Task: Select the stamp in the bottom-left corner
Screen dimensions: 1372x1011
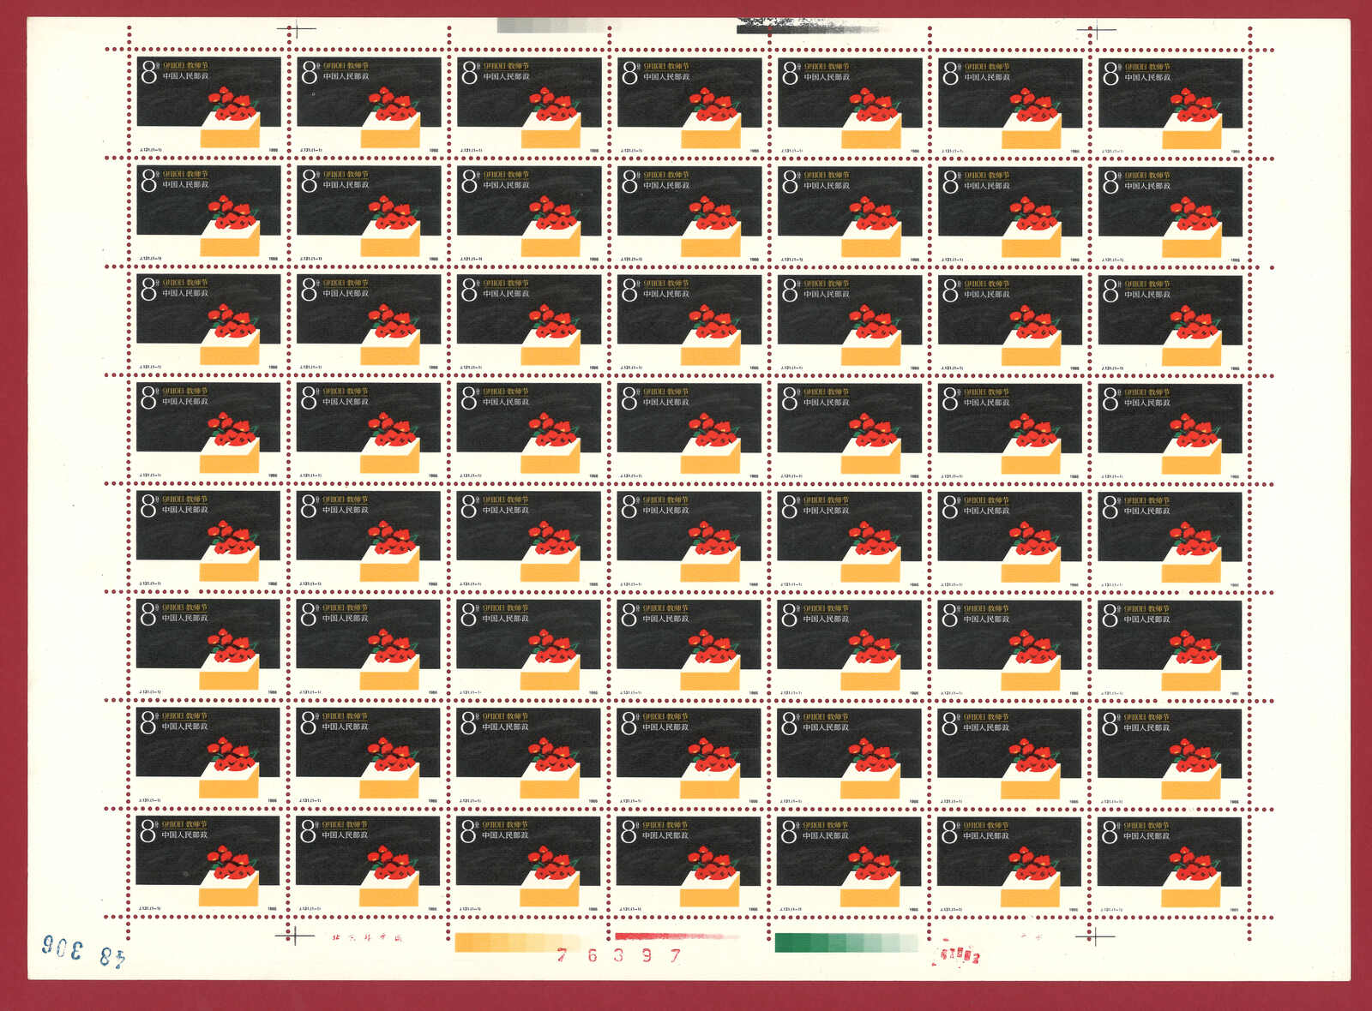Action: pos(208,863)
